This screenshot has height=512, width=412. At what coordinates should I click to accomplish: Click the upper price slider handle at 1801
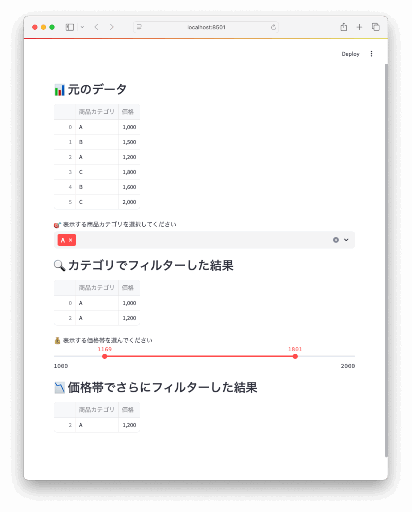(x=295, y=356)
